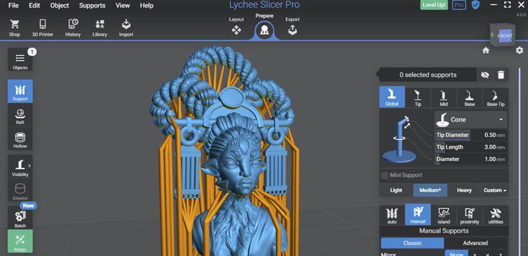Viewport: 528px width, 256px height.
Task: Open the View menu
Action: (x=123, y=6)
